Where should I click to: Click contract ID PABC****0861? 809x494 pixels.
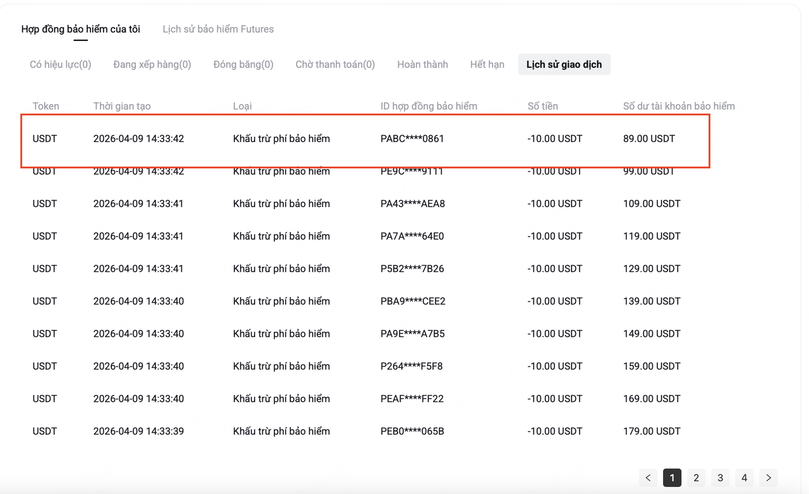(412, 139)
